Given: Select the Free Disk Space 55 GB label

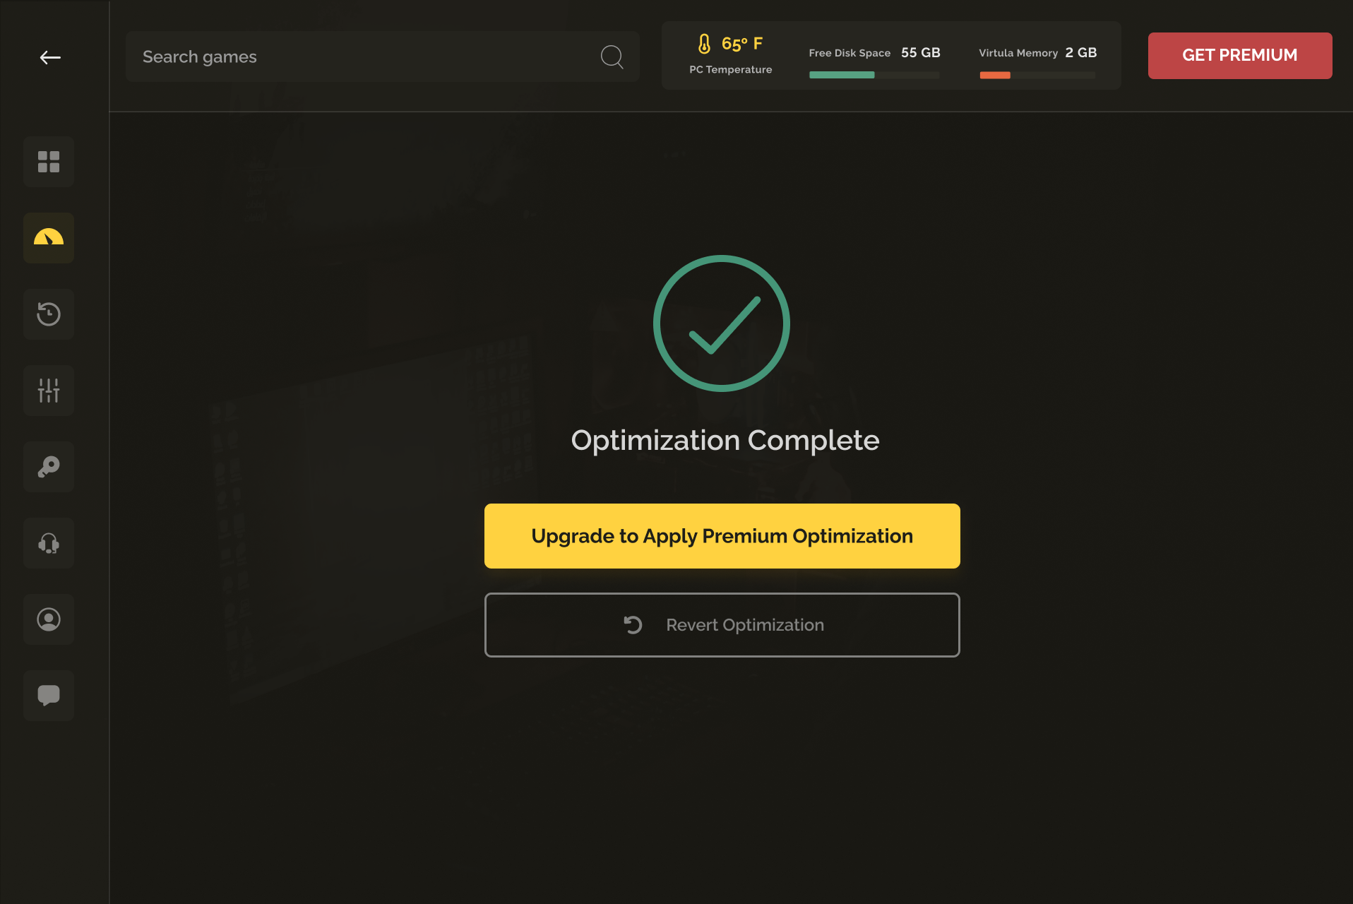Looking at the screenshot, I should pos(874,52).
